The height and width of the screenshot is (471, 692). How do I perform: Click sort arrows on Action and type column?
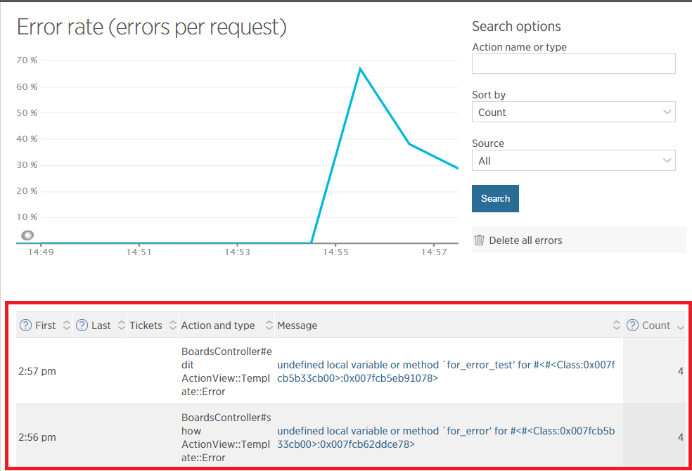point(269,325)
